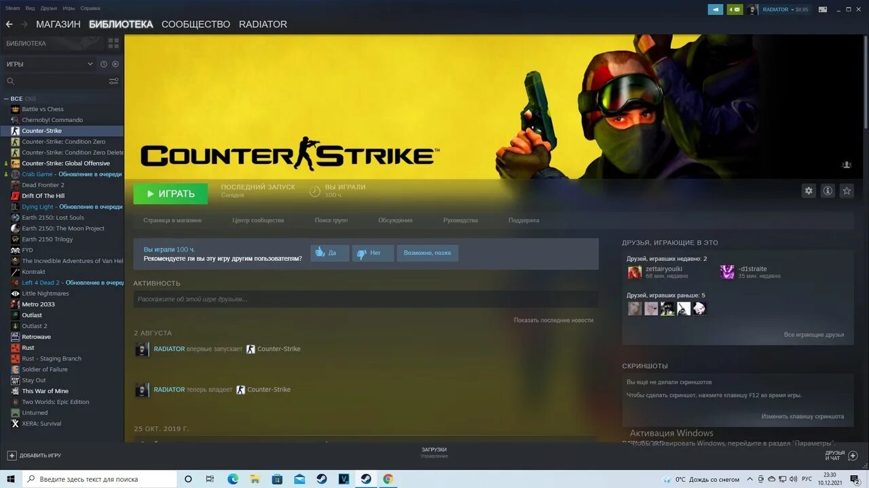The width and height of the screenshot is (869, 488).
Task: Collapse the ВСЕ games group
Action: [7, 99]
